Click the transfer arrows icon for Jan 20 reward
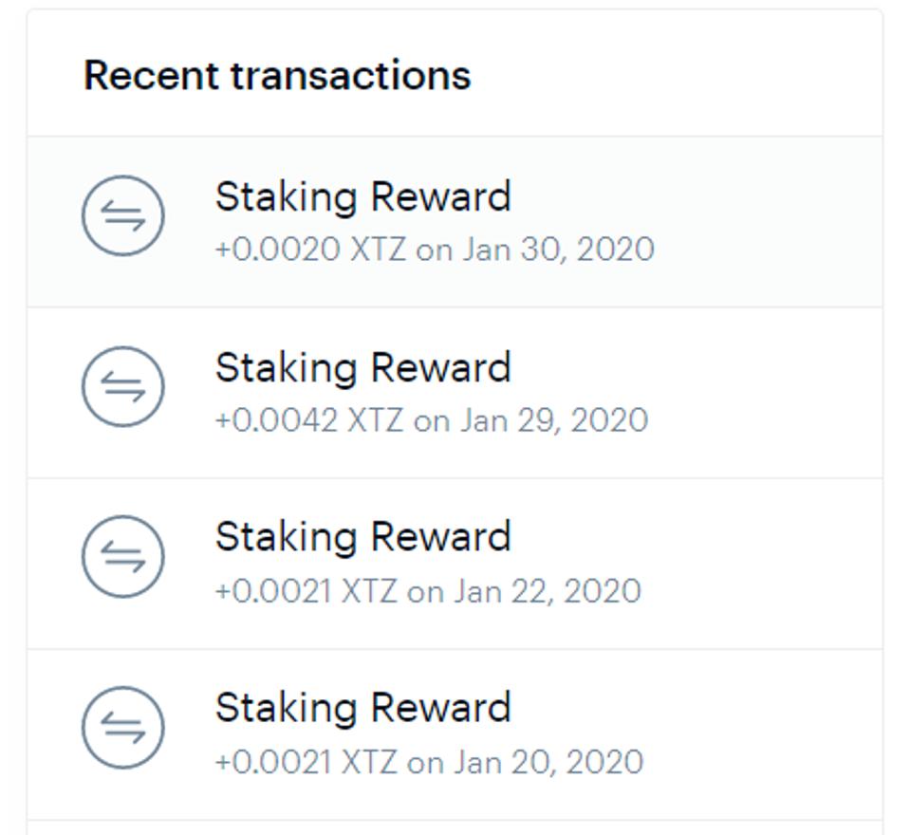The image size is (910, 835). click(123, 728)
